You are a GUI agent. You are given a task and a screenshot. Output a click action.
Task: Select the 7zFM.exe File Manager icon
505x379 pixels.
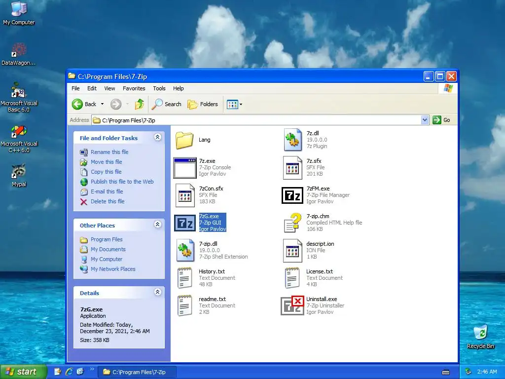[x=292, y=195]
